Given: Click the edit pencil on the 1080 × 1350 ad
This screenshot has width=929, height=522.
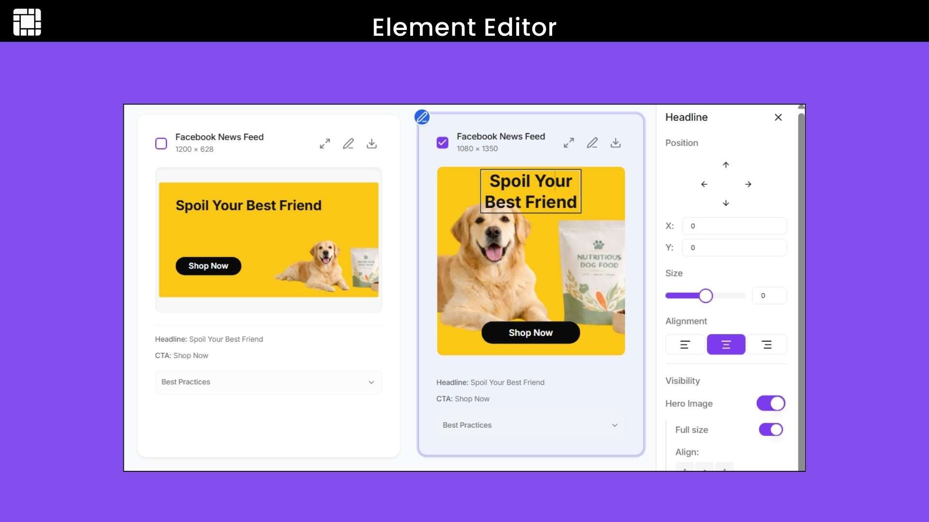Looking at the screenshot, I should click(x=592, y=143).
